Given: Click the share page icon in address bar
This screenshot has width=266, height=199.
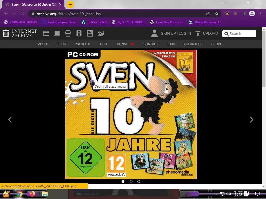Looking at the screenshot, I should [x=208, y=14].
